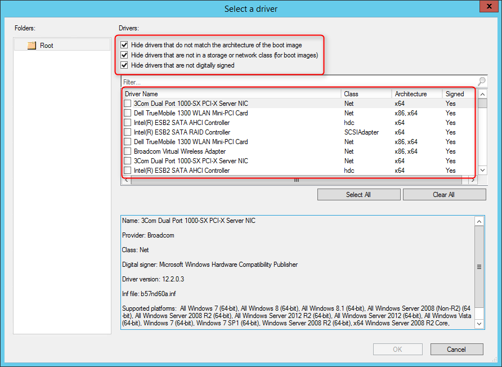Focus the Filter input field
The height and width of the screenshot is (367, 502).
click(299, 82)
